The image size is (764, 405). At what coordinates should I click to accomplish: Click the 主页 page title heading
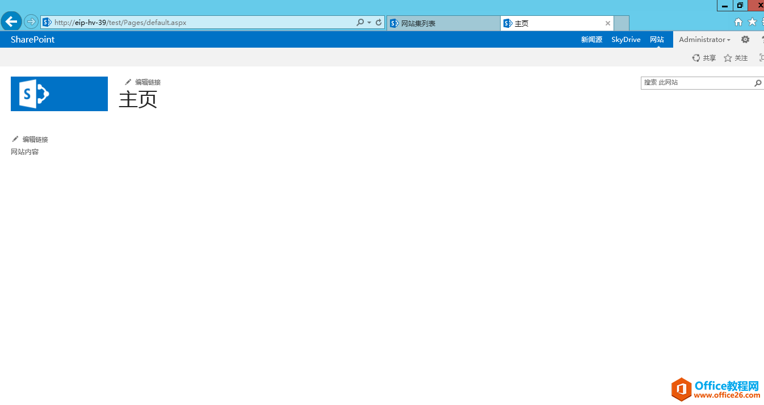point(138,99)
